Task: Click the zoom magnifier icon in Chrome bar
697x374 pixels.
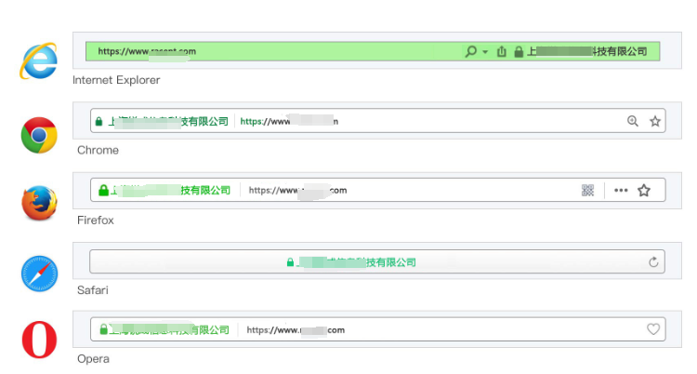Action: [633, 121]
